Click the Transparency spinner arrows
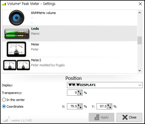145x124 pixels. point(80,93)
